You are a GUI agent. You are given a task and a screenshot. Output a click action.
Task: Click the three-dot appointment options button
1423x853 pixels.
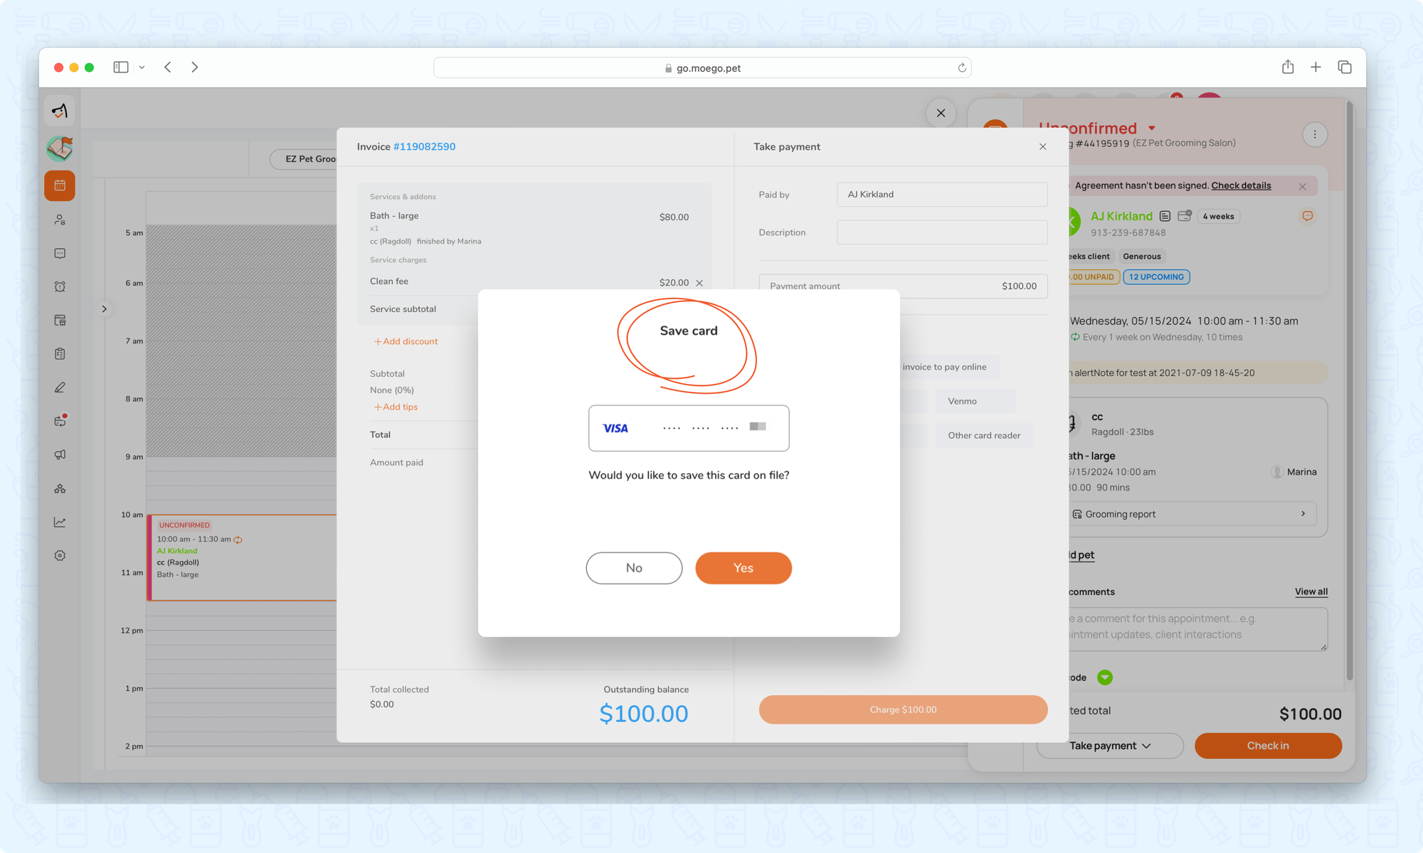tap(1314, 134)
